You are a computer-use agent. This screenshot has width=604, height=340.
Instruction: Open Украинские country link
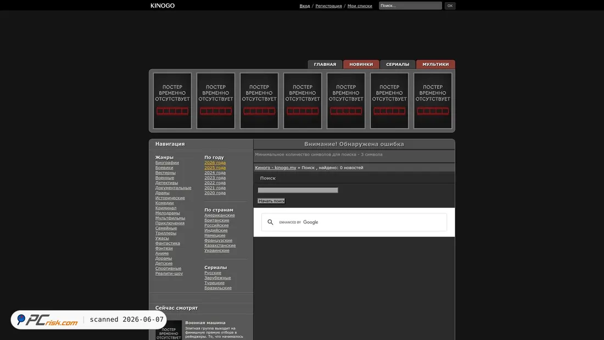point(216,250)
